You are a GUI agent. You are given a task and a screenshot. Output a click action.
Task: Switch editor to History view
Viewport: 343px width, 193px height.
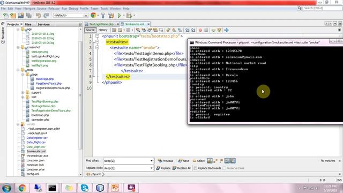[103, 30]
